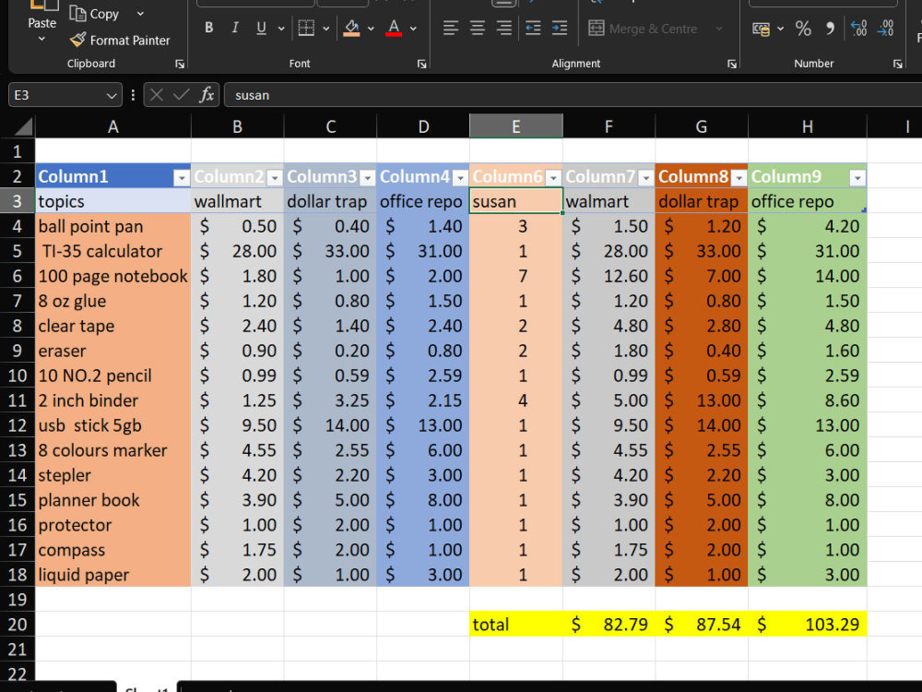Viewport: 922px width, 692px height.
Task: Select column A header
Action: pyautogui.click(x=112, y=125)
